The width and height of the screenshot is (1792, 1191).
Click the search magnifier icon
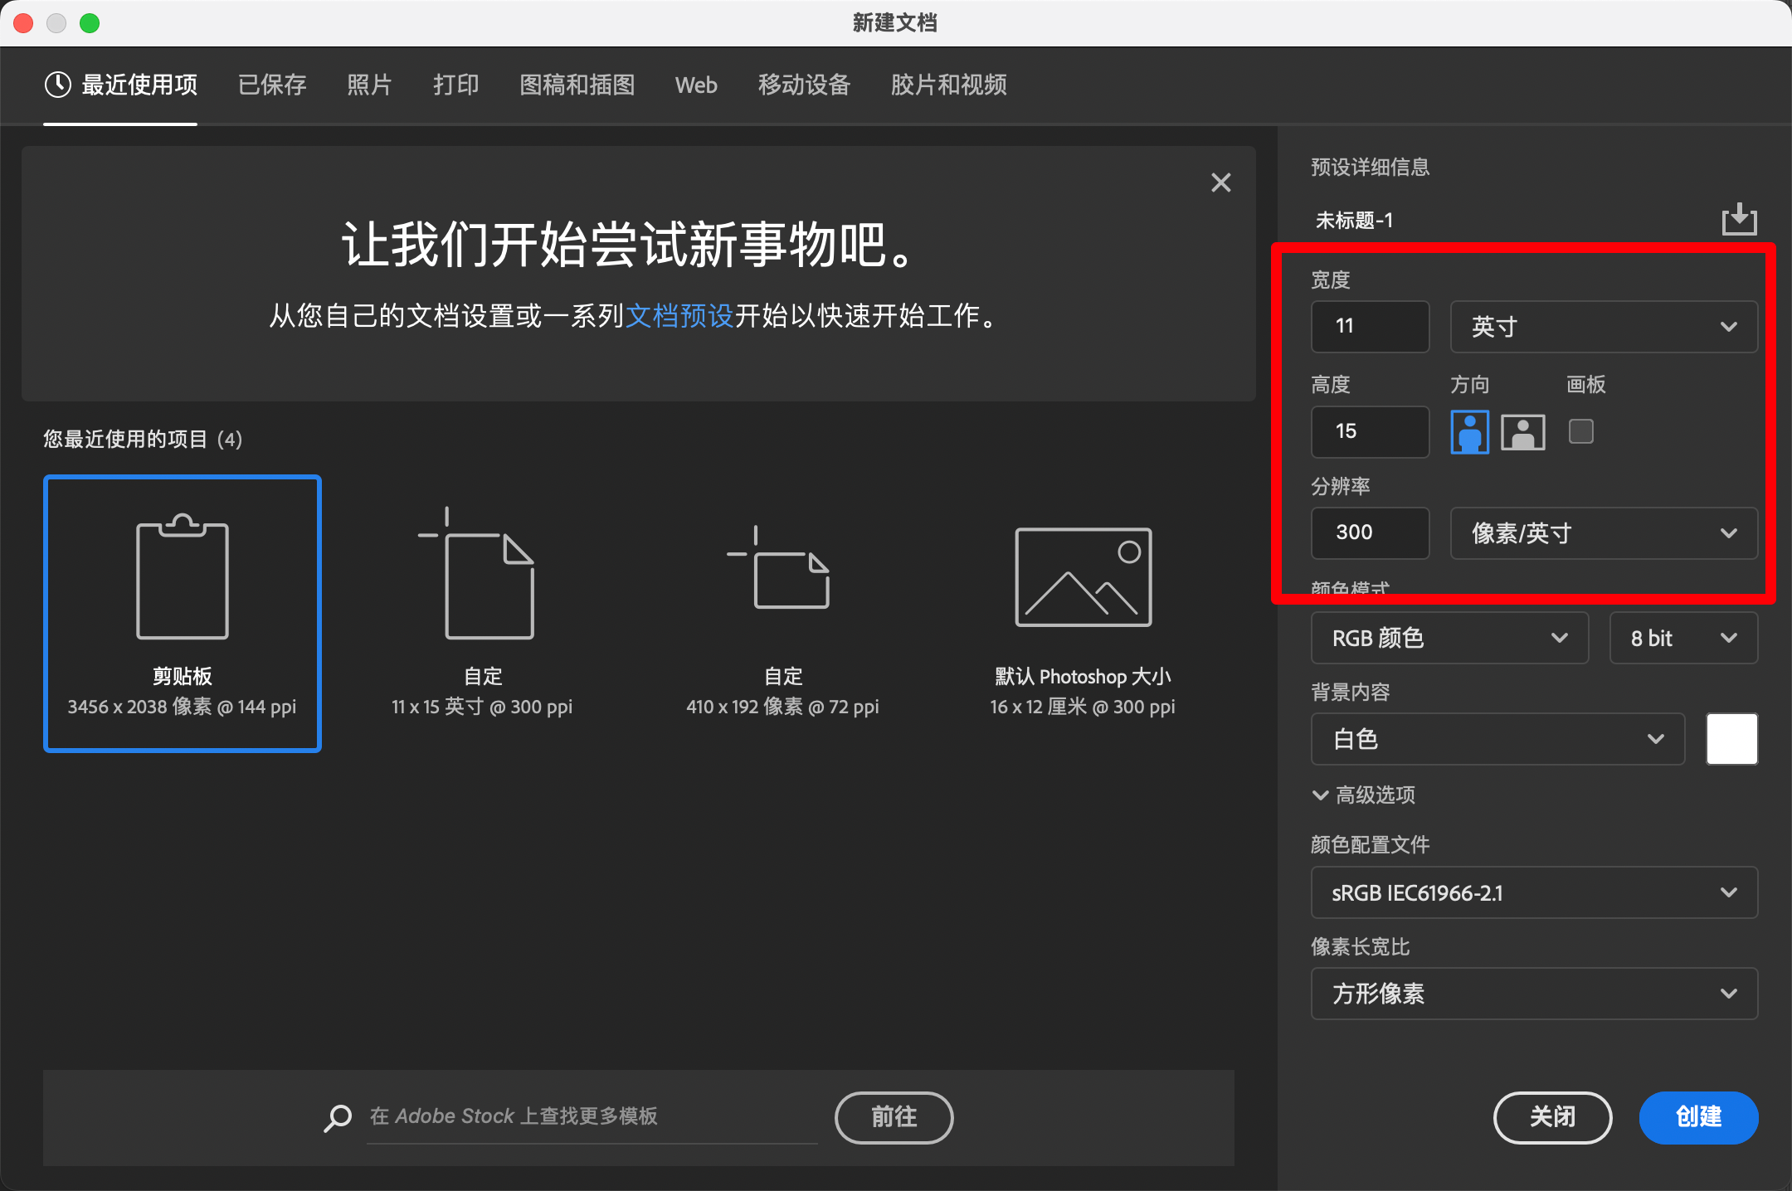pyautogui.click(x=337, y=1117)
